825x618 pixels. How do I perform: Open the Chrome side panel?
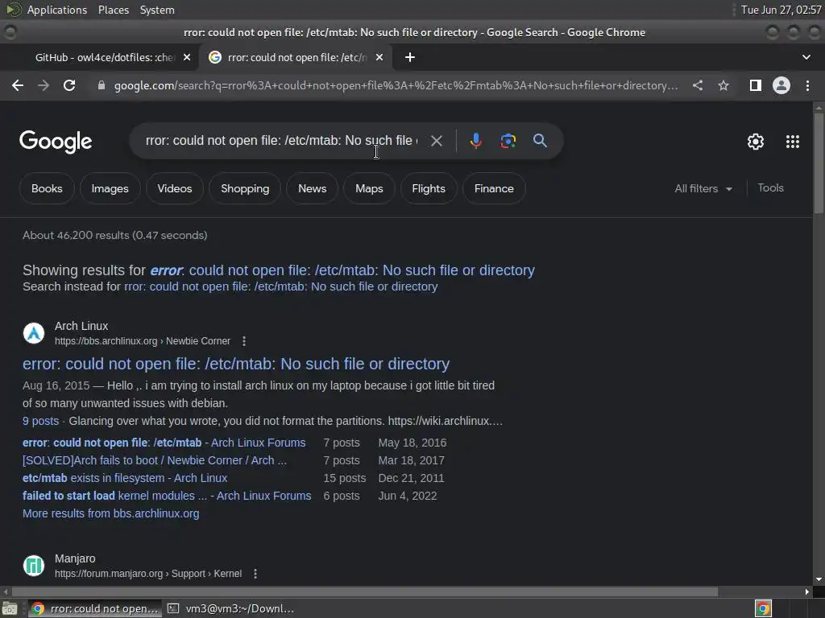pos(756,85)
